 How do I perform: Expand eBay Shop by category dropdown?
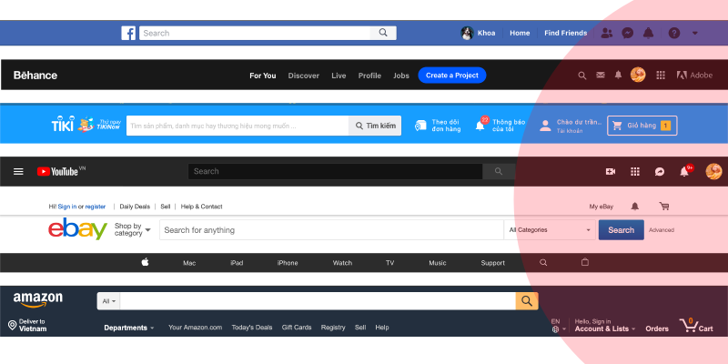[x=132, y=230]
